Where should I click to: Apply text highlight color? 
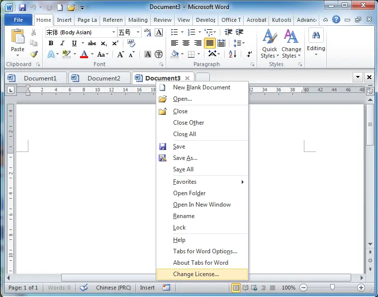(x=67, y=55)
